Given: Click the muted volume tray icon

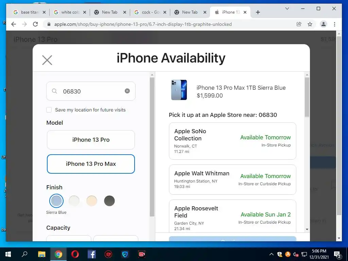Looking at the screenshot, I should pos(296,254).
